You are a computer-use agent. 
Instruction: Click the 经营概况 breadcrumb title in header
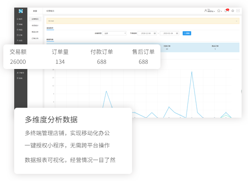pyautogui.click(x=50, y=11)
